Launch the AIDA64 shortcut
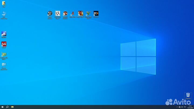Image resolution: width=194 pixels, height=109 pixels. [4, 45]
